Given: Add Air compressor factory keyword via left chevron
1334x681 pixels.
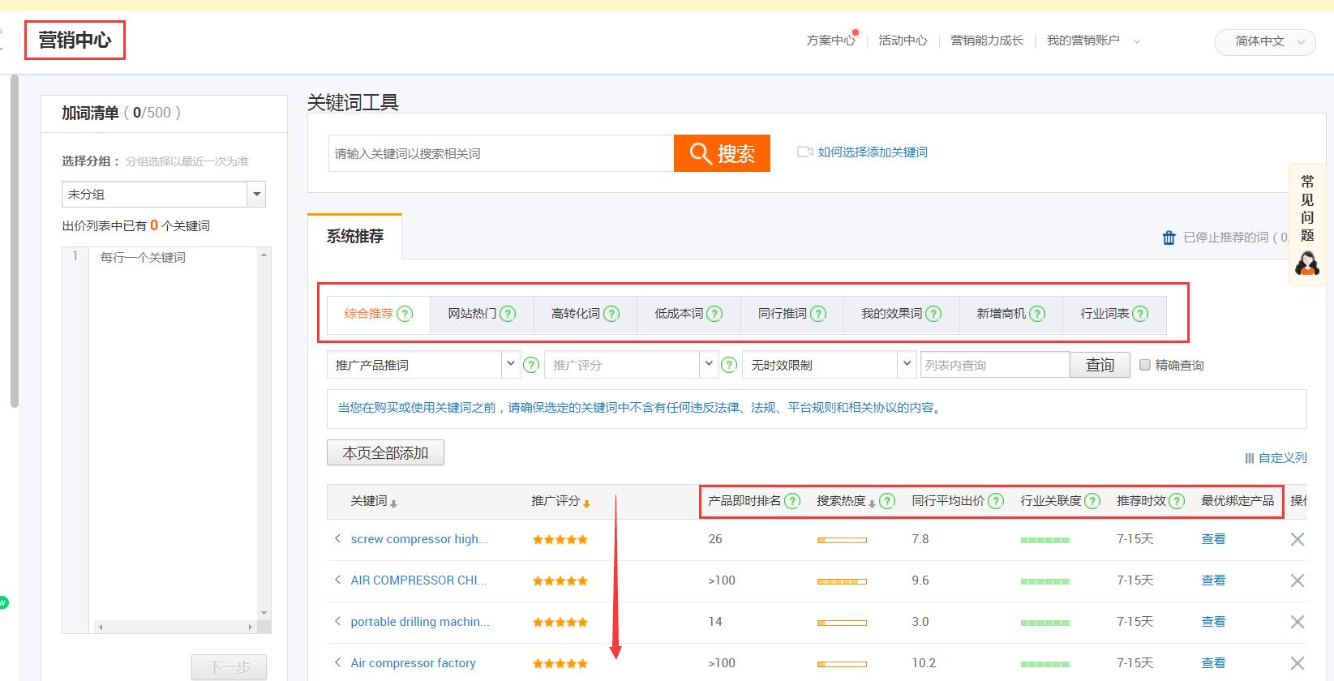Looking at the screenshot, I should (x=337, y=662).
